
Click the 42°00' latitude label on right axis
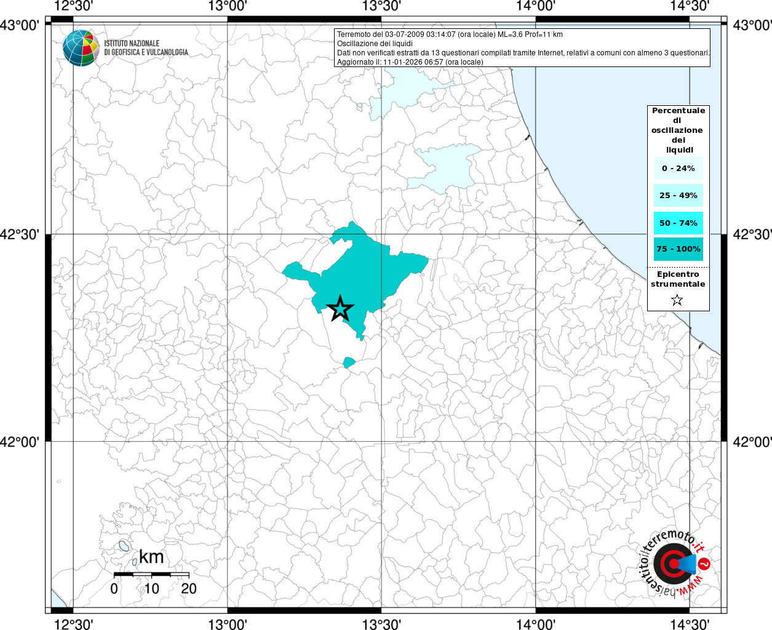pyautogui.click(x=752, y=442)
